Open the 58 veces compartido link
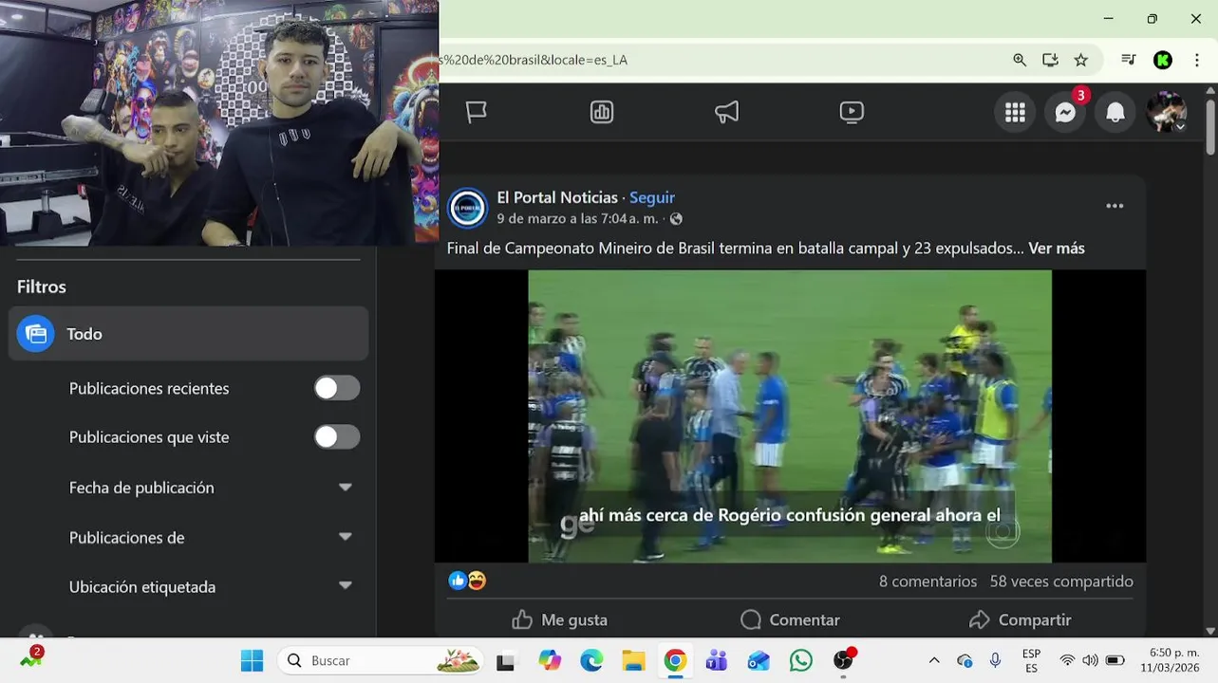Image resolution: width=1218 pixels, height=683 pixels. tap(1061, 581)
